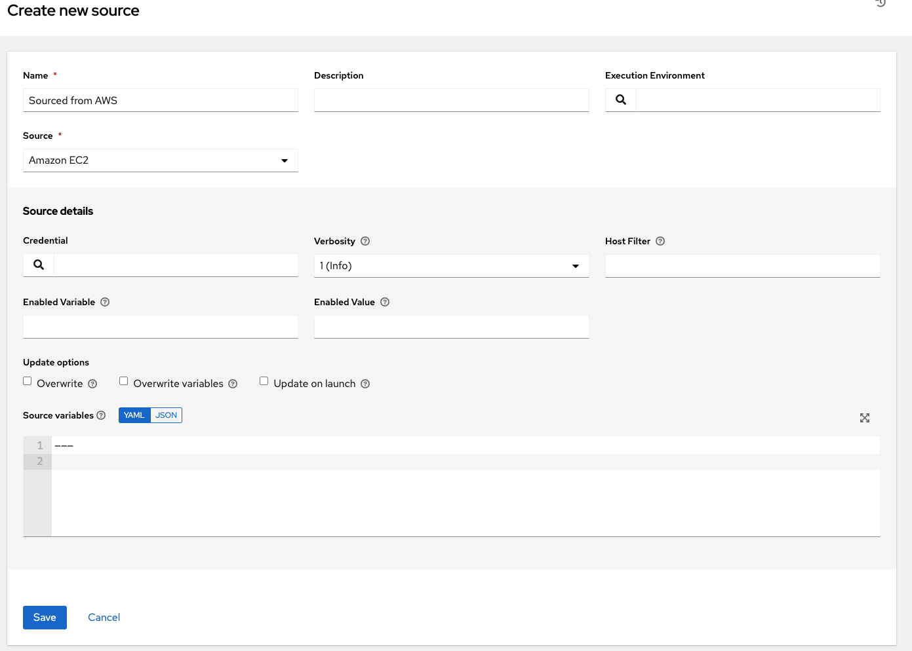Show the Enabled Variable help tooltip
Screen dimensions: 912x651
[x=105, y=302]
